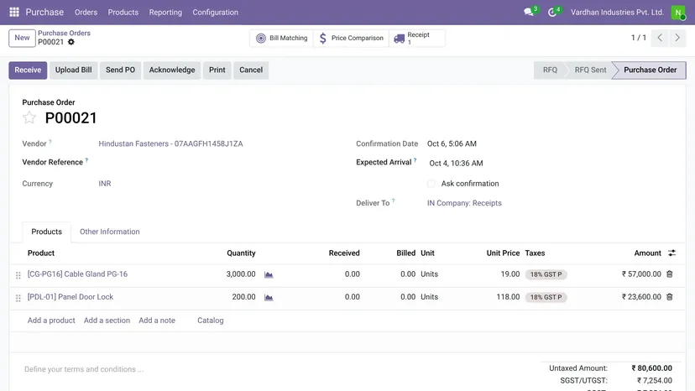Click unit price 19.00 cell
Image resolution: width=695 pixels, height=391 pixels.
[x=510, y=274]
